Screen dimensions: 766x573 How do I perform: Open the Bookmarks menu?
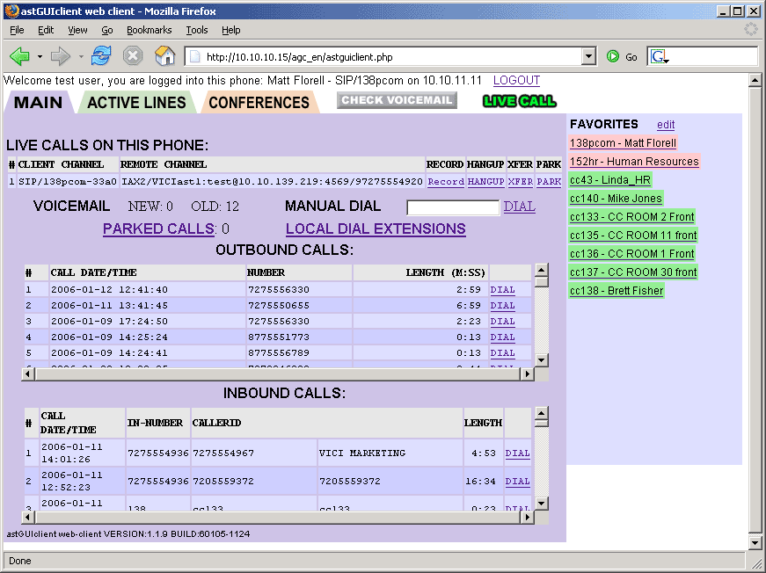tap(149, 30)
